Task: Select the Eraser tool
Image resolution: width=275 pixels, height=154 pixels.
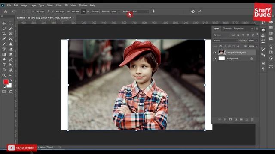Action: tap(11, 49)
